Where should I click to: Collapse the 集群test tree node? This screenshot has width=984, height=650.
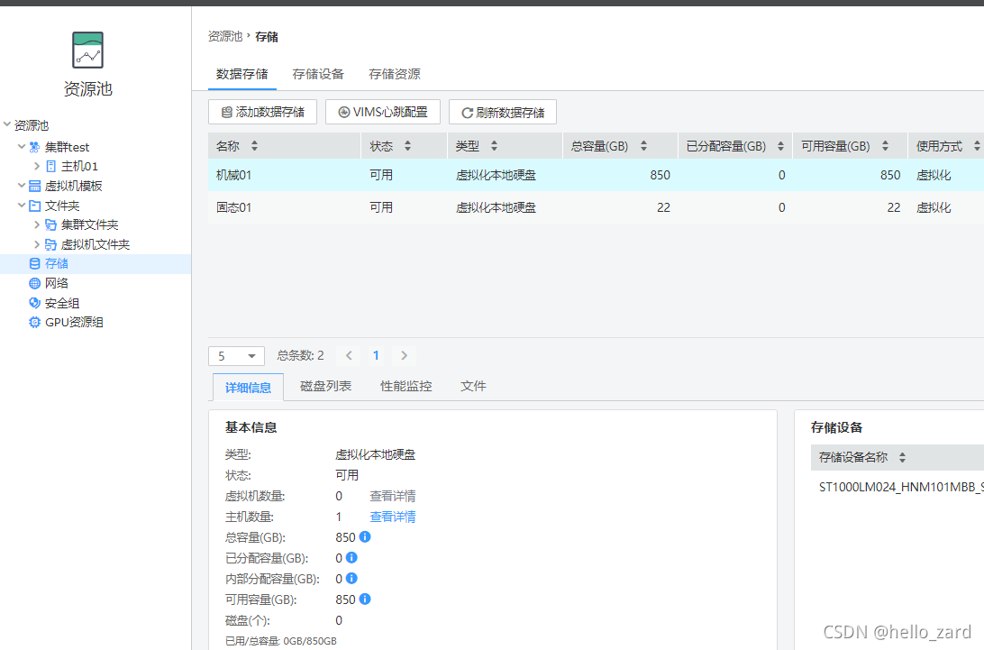click(x=22, y=147)
